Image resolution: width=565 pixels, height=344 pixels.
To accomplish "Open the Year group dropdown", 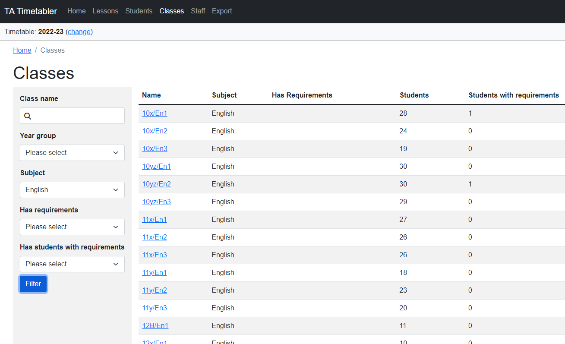I will point(72,153).
